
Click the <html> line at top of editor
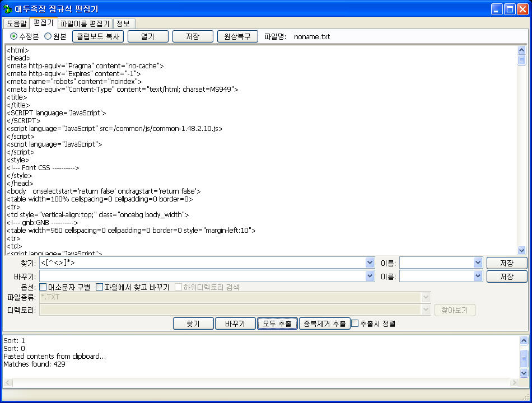(x=18, y=50)
